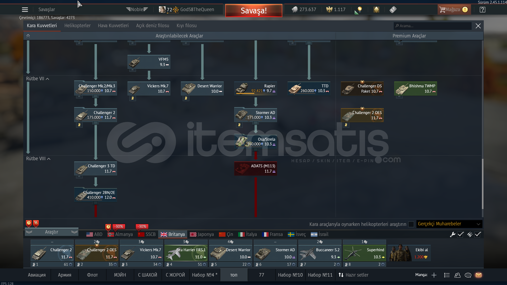Switch to the Hava Kuvvetleri tab
This screenshot has width=507, height=285.
click(x=113, y=26)
